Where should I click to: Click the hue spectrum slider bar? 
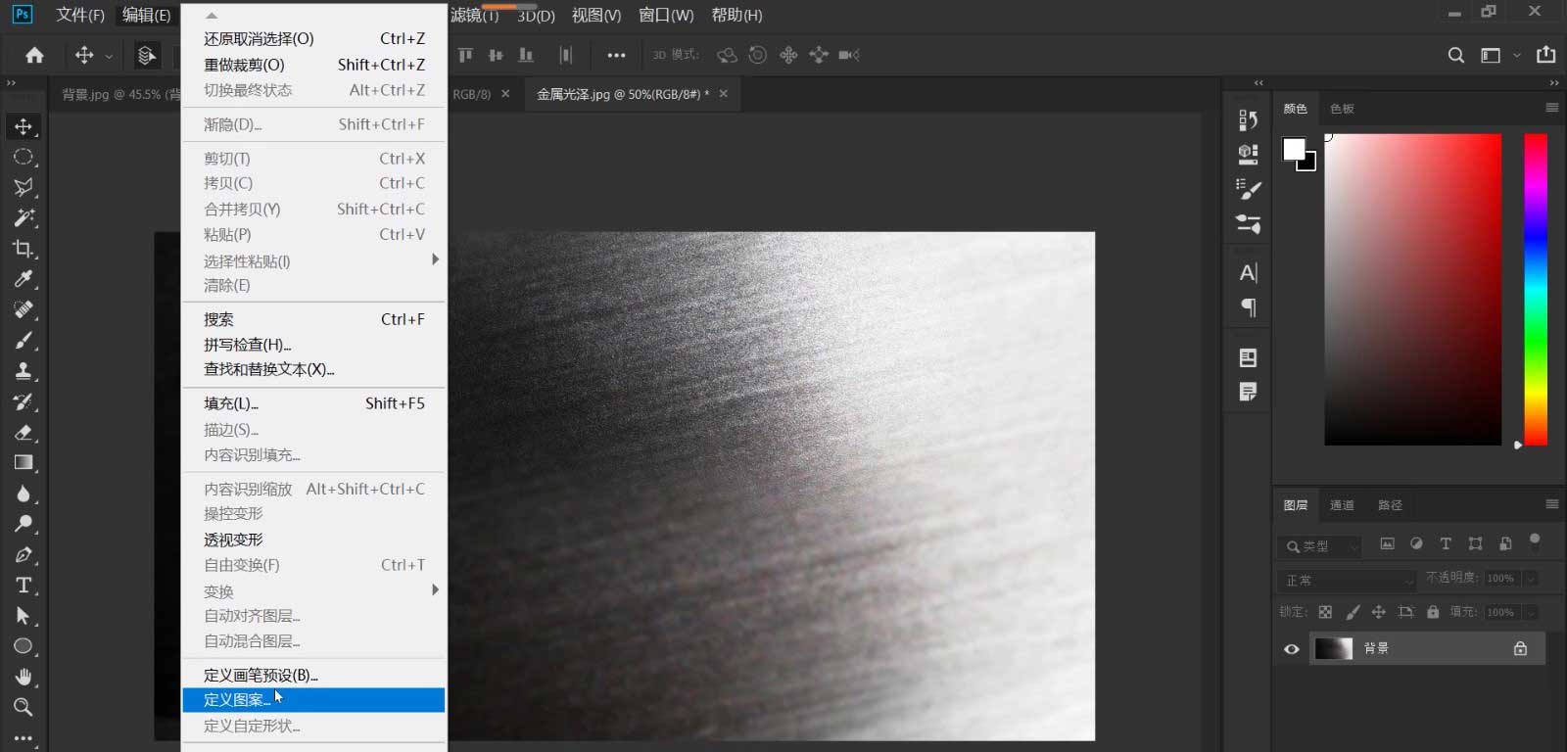coord(1536,290)
